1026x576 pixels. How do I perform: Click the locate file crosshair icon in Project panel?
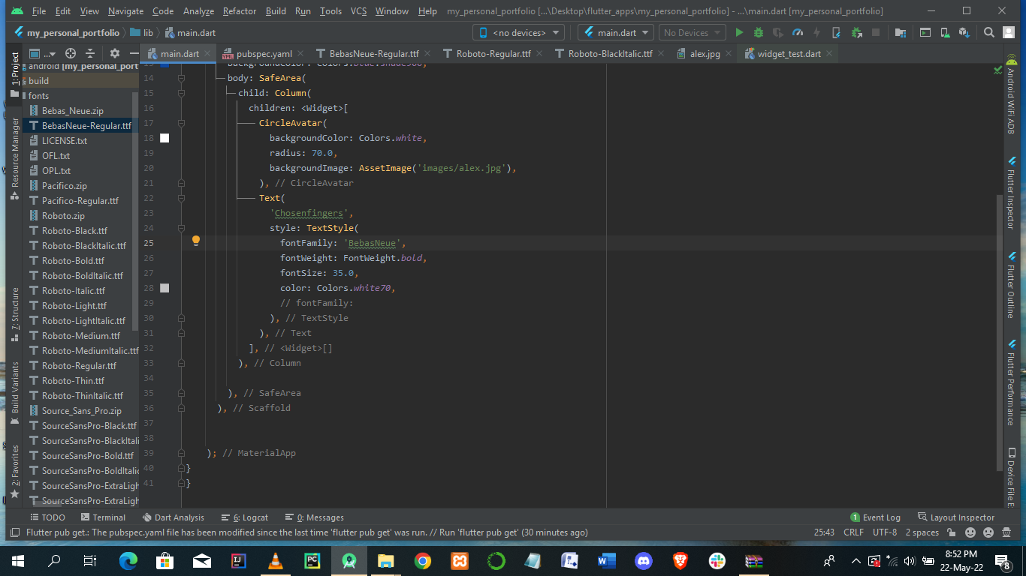click(71, 53)
